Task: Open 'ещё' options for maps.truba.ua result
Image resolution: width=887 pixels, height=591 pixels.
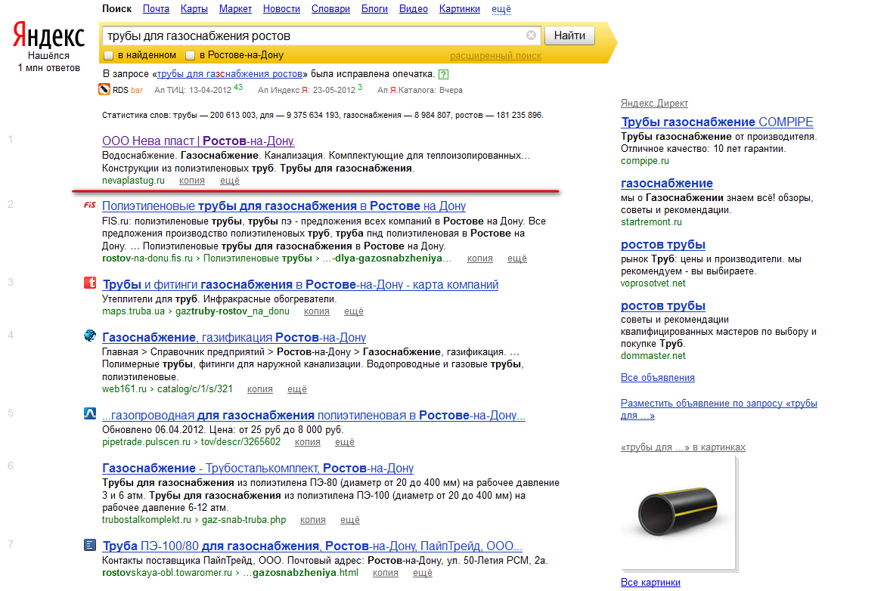Action: click(x=354, y=311)
